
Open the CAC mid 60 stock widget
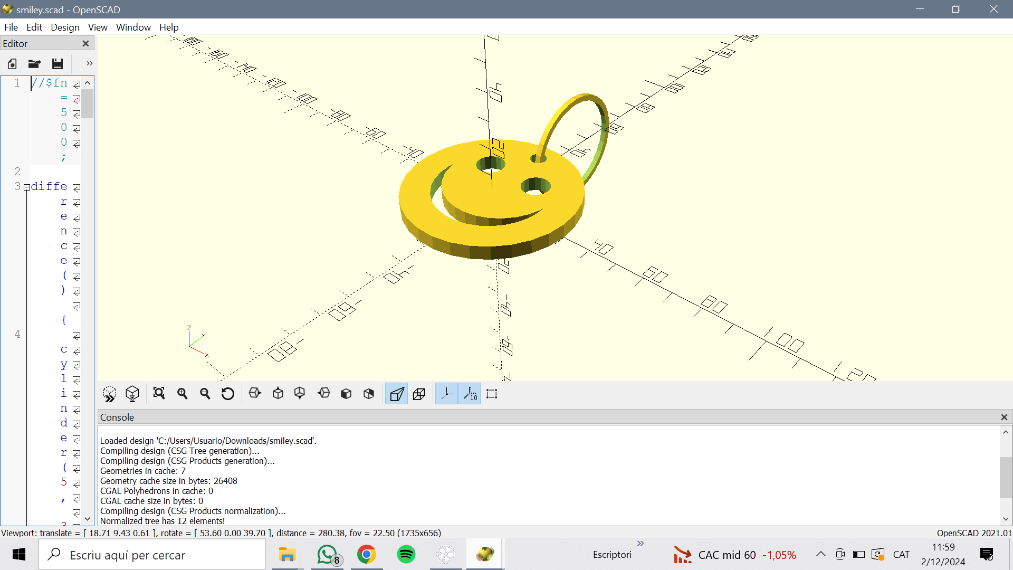click(734, 555)
